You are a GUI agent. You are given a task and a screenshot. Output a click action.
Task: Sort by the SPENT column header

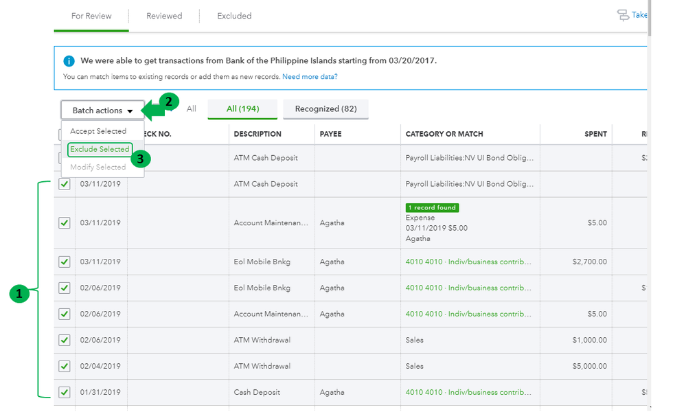click(x=595, y=134)
